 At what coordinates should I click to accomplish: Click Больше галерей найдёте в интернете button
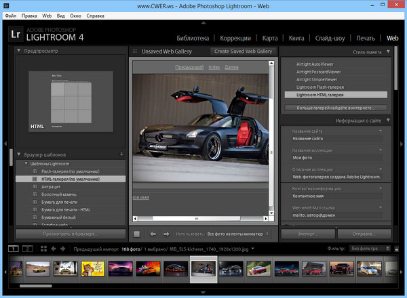[336, 108]
